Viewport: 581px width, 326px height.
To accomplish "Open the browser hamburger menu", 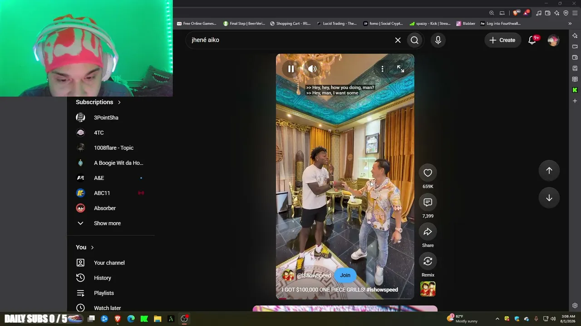I will tap(575, 13).
